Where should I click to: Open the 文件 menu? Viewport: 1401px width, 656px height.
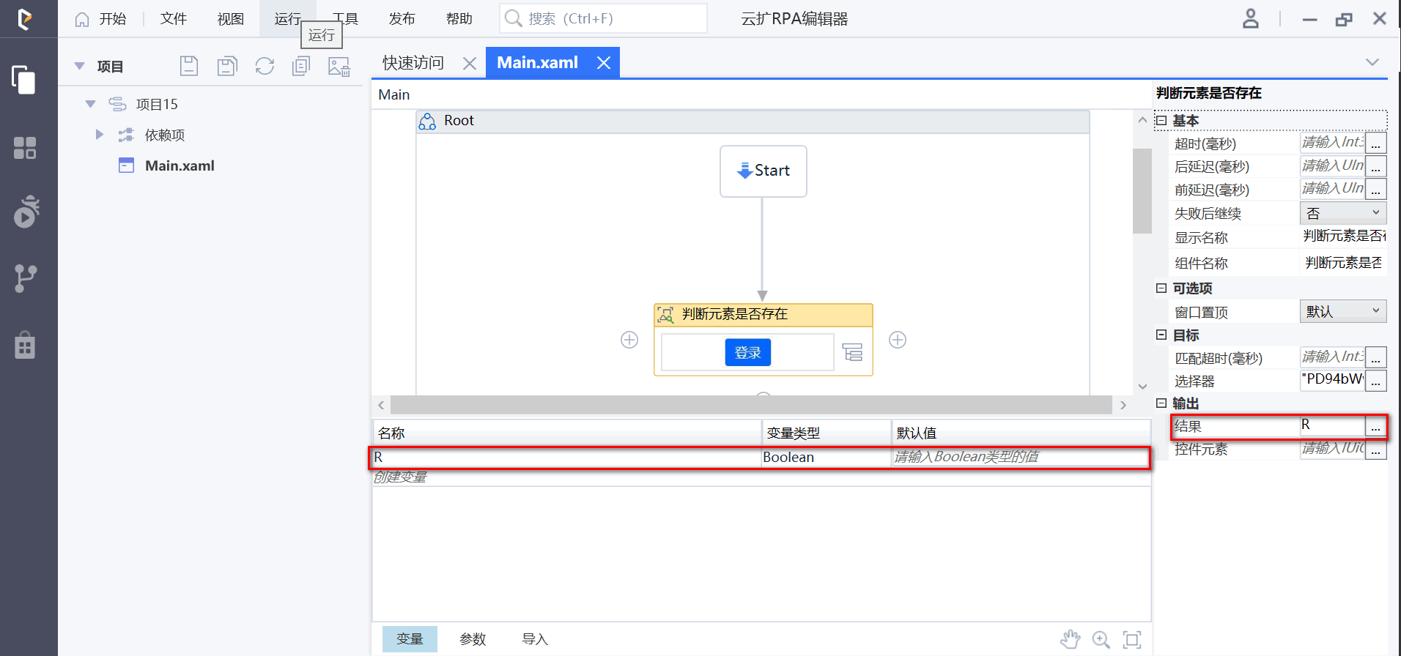(x=174, y=19)
